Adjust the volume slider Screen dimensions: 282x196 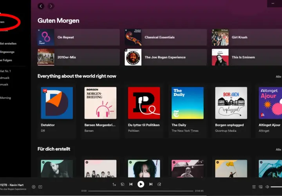pos(276,187)
